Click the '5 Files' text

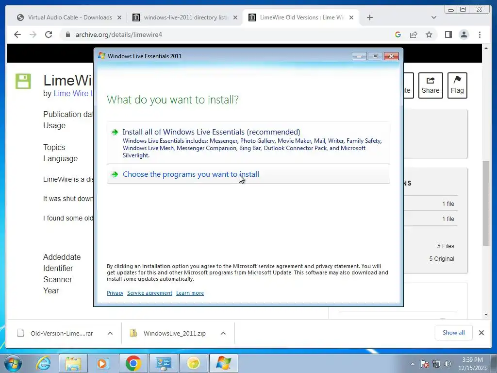446,246
